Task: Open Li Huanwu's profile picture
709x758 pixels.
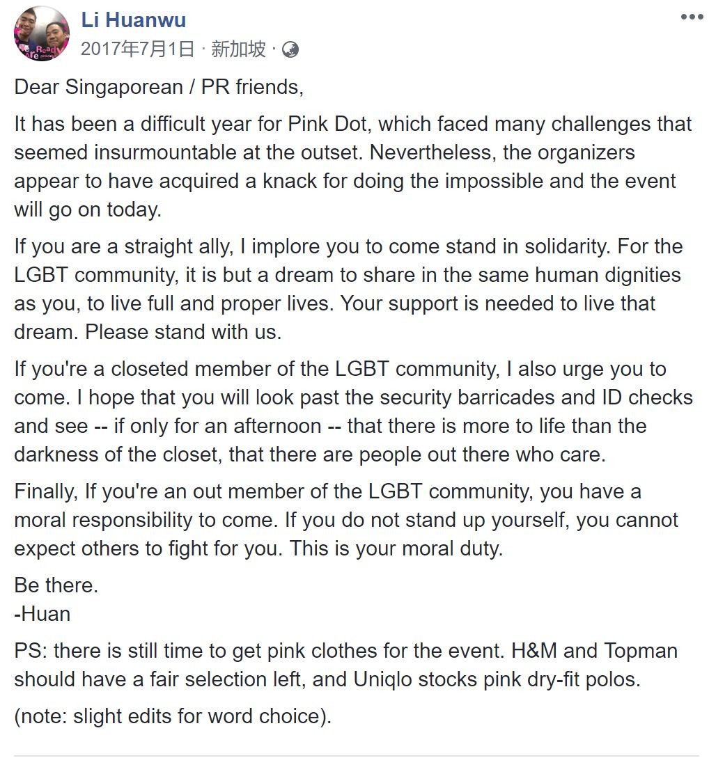Action: [x=42, y=33]
